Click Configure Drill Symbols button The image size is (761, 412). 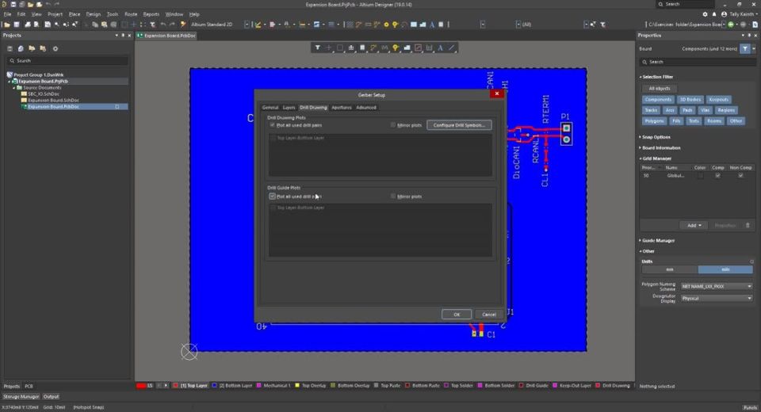click(x=459, y=124)
